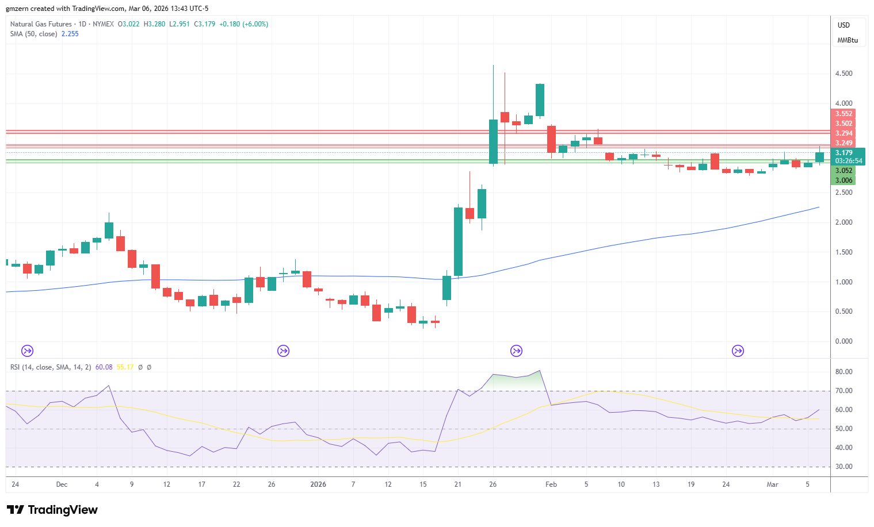Click the RSI value 60.08
Viewport: 874px width, 527px height.
104,367
